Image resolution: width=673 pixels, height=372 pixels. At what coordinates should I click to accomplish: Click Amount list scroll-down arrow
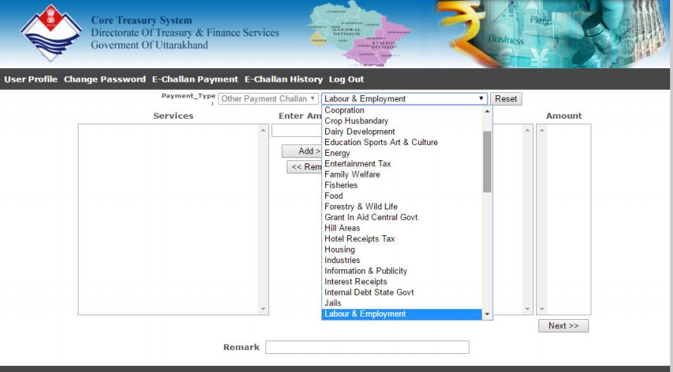point(541,309)
